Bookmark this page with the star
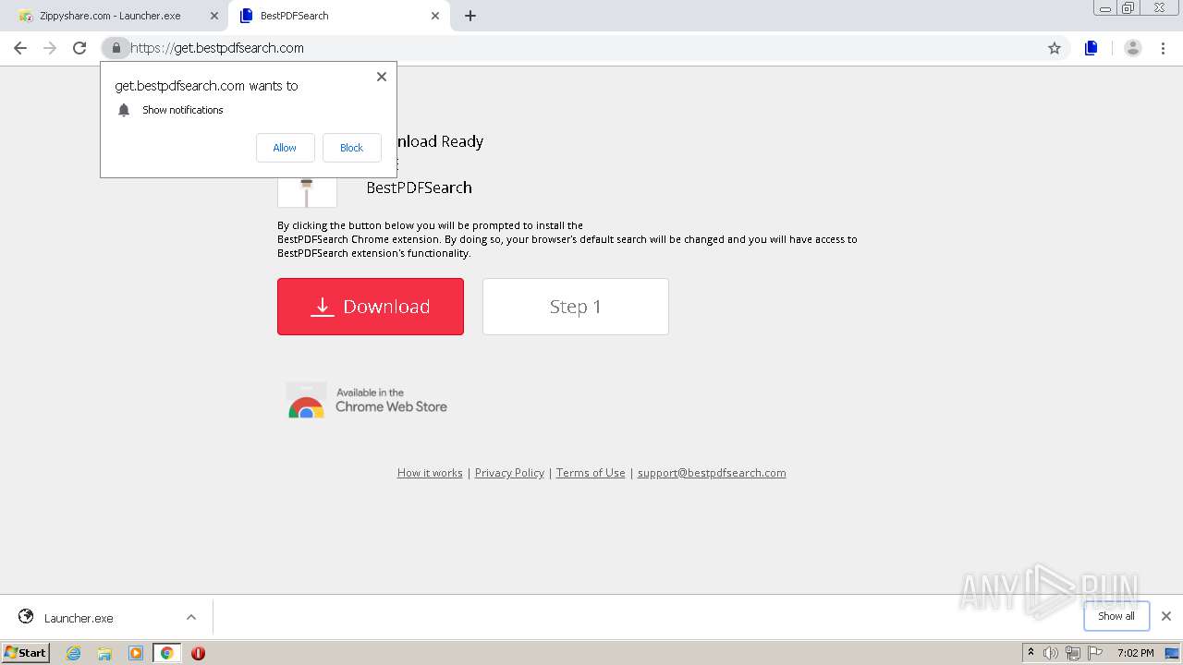The height and width of the screenshot is (665, 1183). point(1054,48)
